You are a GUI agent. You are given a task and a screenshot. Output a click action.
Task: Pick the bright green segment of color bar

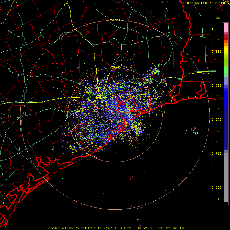[x=226, y=70]
